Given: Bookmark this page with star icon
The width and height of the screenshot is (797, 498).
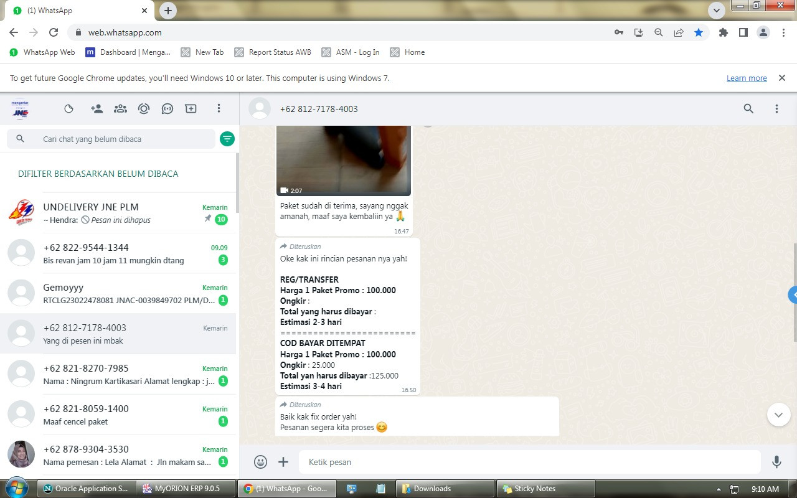Looking at the screenshot, I should tap(699, 32).
